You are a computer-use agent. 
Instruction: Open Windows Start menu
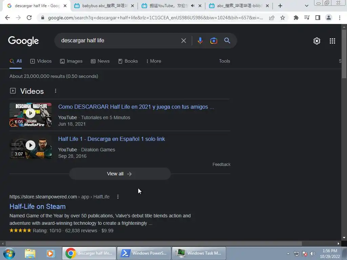coord(9,253)
